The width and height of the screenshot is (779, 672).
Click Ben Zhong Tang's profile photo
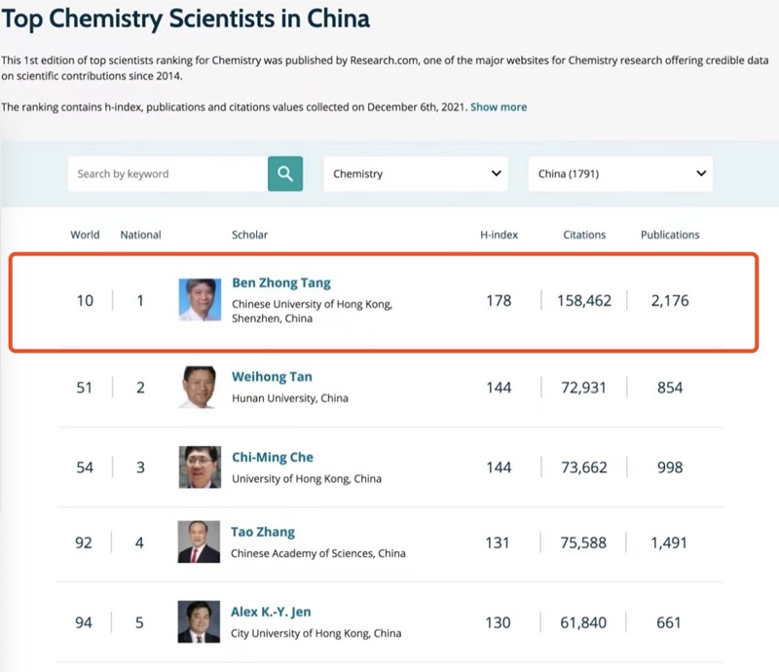pos(200,300)
